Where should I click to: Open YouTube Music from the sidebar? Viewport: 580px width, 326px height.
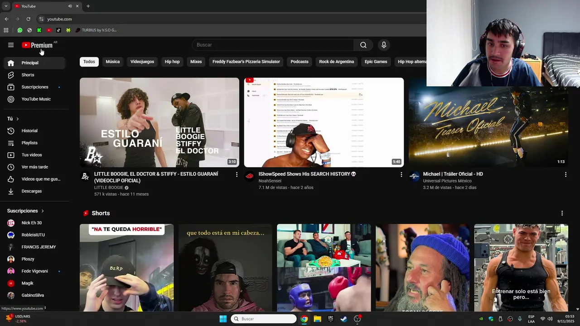click(x=34, y=99)
